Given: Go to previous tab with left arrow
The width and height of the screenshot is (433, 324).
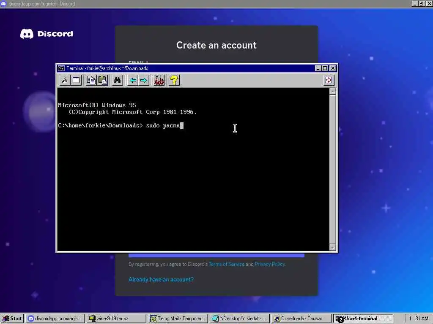Looking at the screenshot, I should point(133,81).
